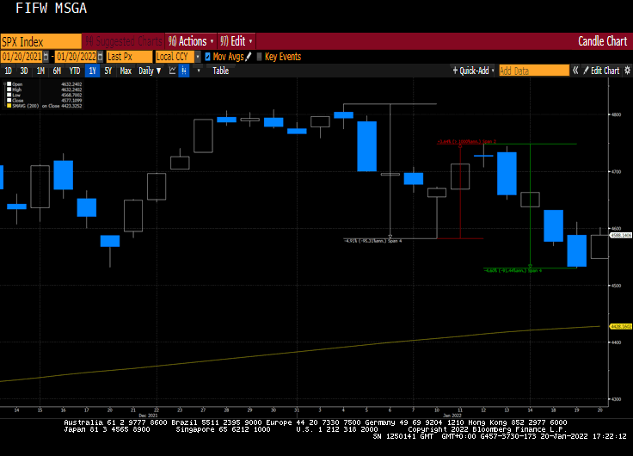Click the 4800 price axis label

pyautogui.click(x=616, y=114)
